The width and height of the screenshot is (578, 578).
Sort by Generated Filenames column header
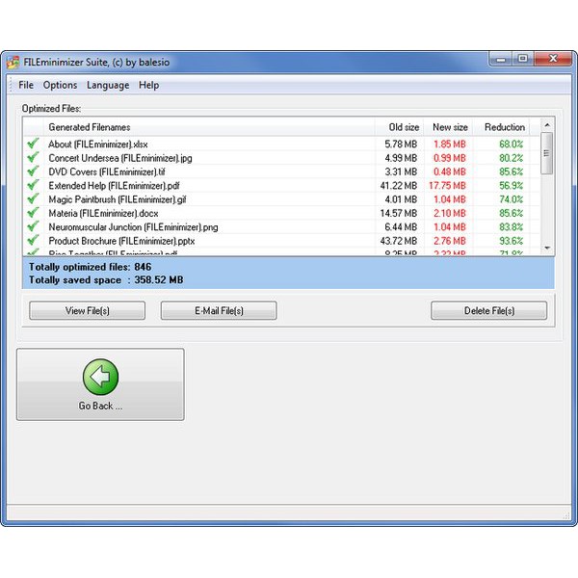pyautogui.click(x=209, y=127)
